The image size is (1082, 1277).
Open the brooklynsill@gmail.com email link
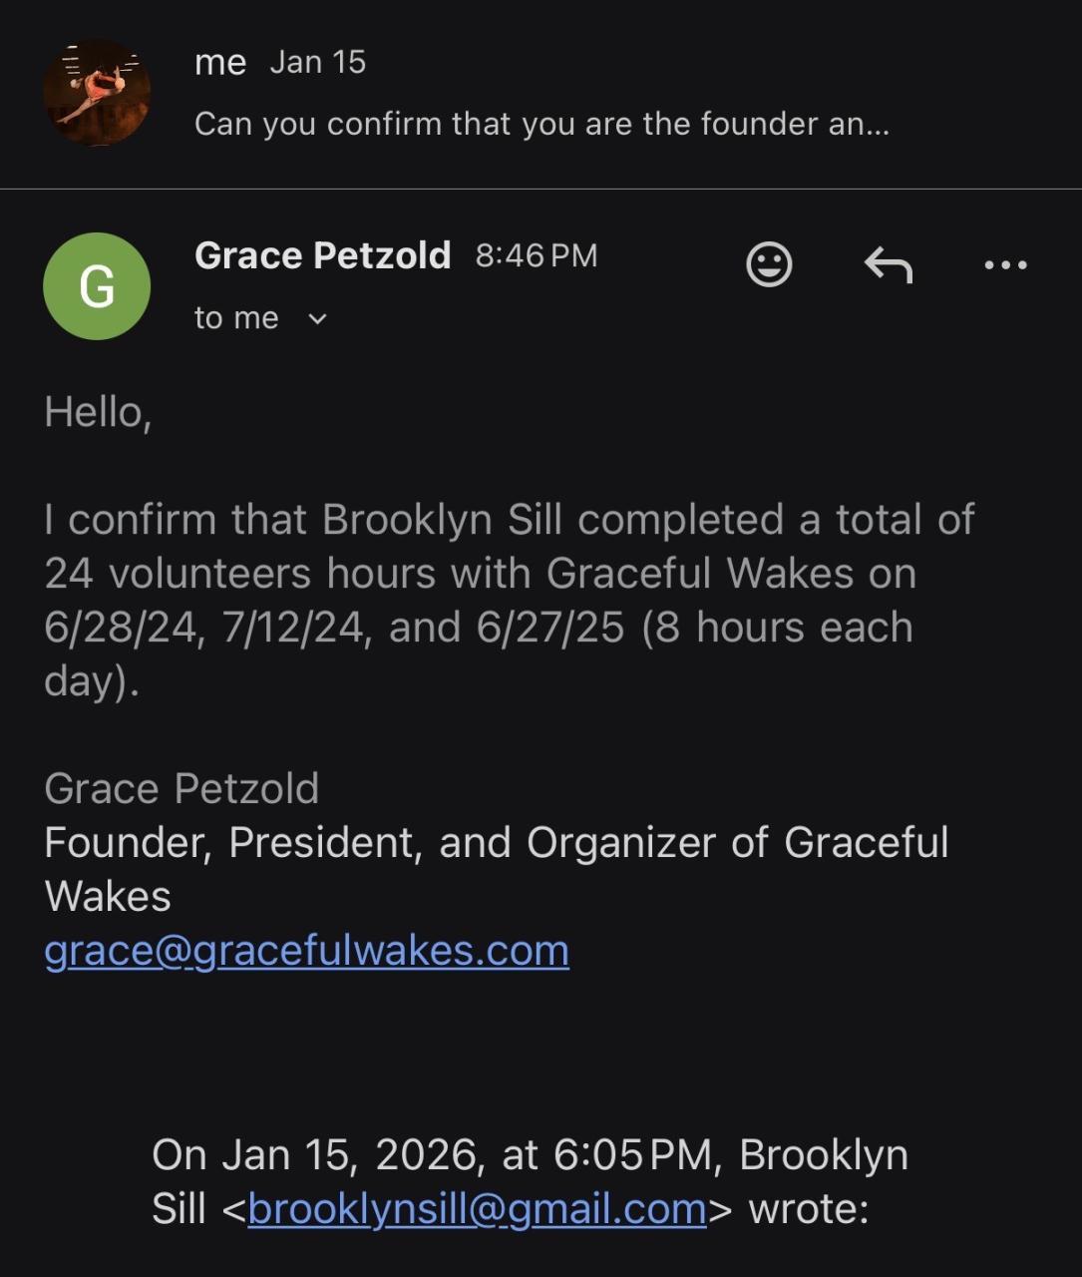pos(477,1209)
